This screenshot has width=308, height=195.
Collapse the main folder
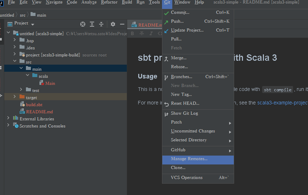click(x=21, y=68)
